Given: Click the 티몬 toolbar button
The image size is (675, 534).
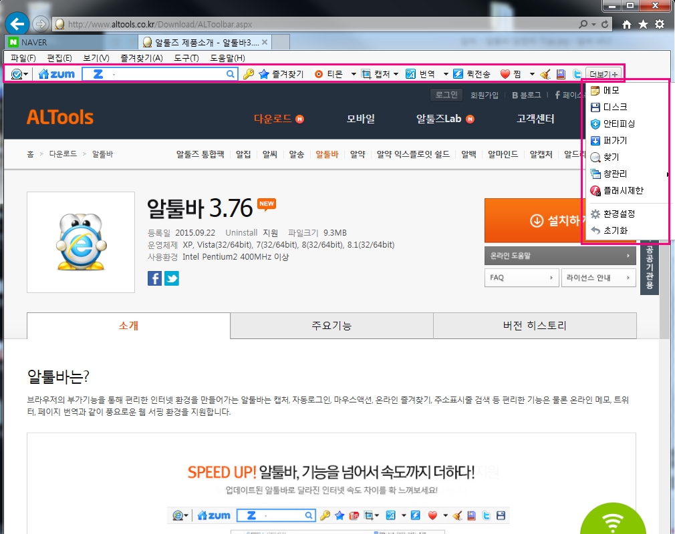Looking at the screenshot, I should click(329, 74).
